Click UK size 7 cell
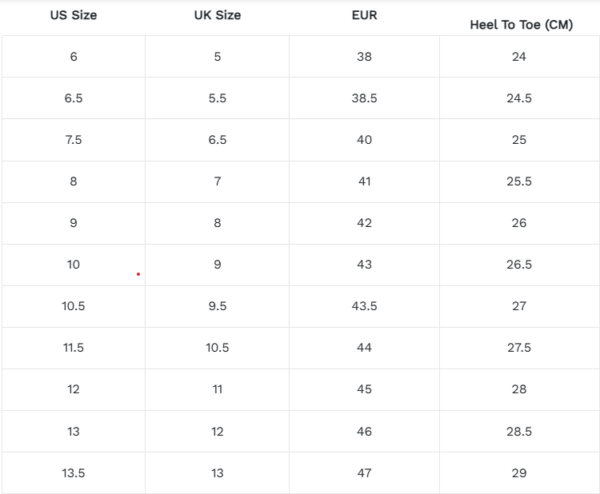This screenshot has width=600, height=494. pos(217,181)
